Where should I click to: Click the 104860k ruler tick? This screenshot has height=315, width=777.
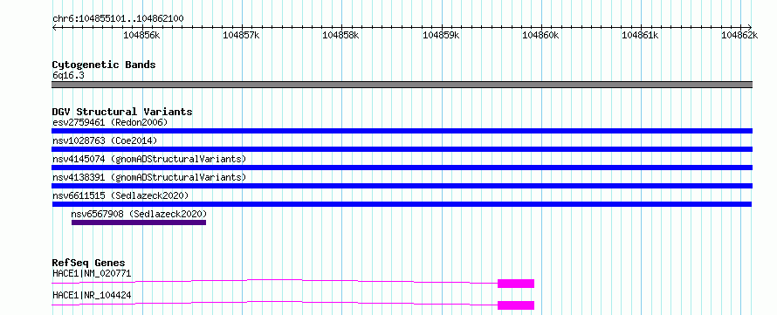(x=540, y=35)
